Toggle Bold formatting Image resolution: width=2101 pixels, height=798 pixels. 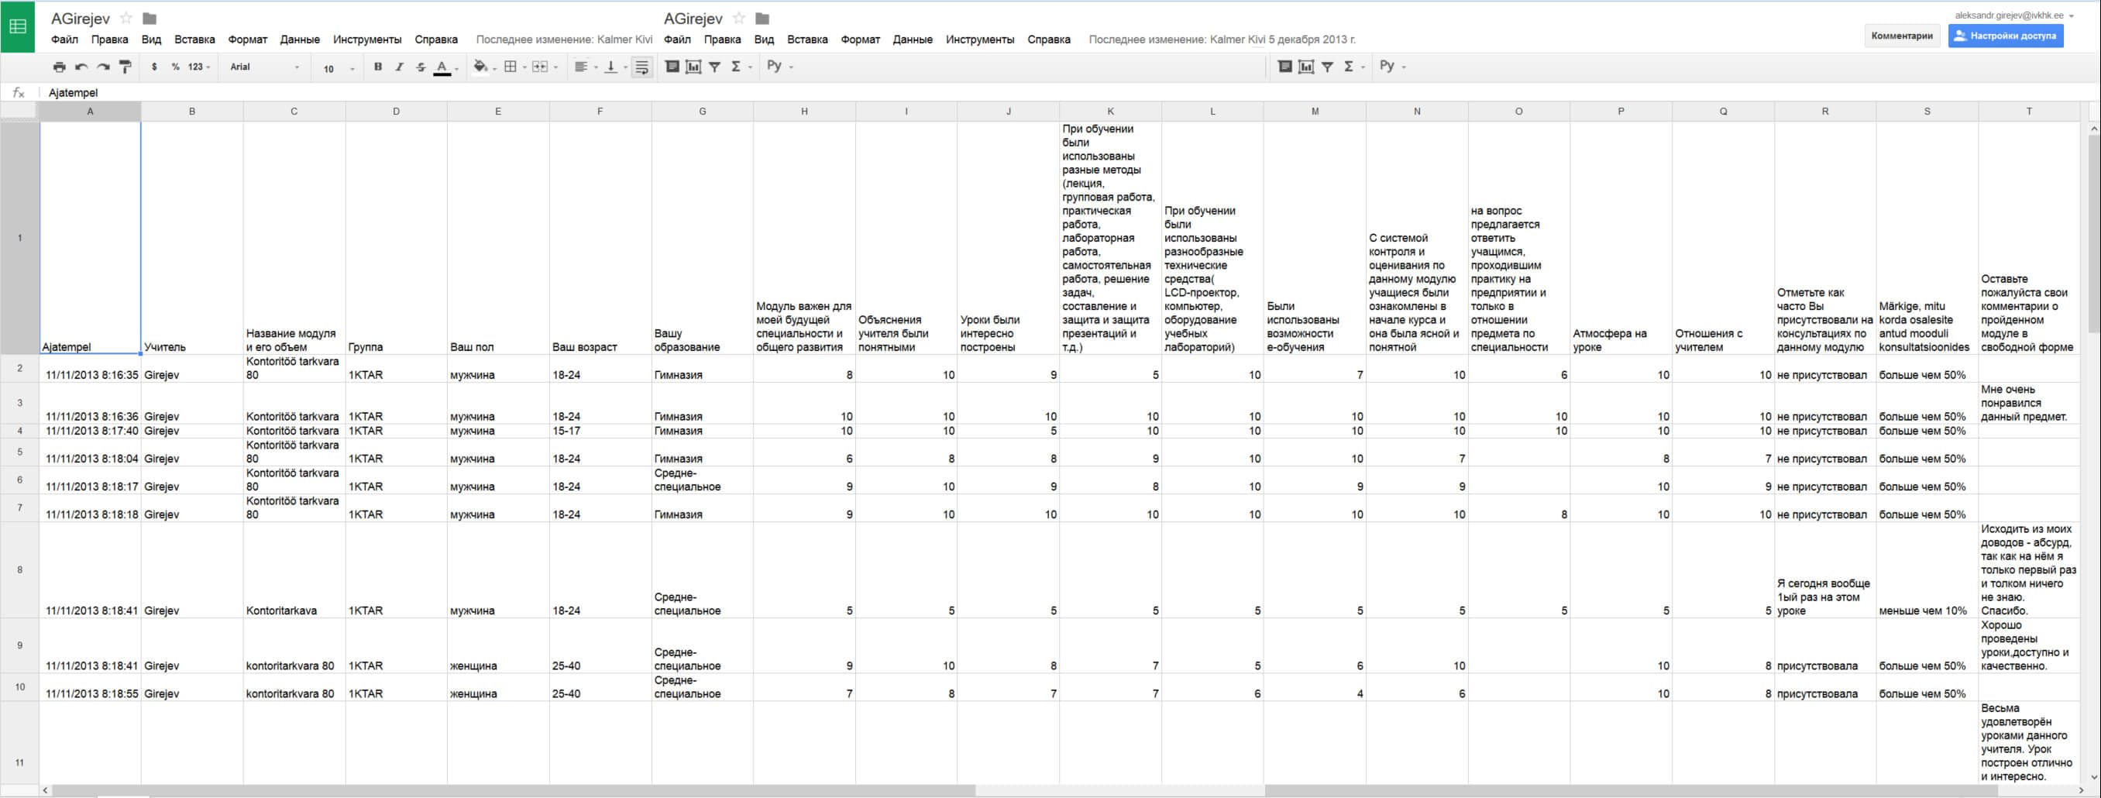[377, 67]
